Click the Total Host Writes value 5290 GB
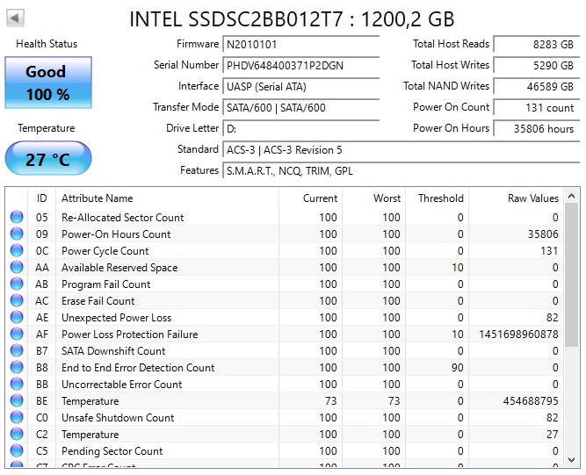586x475 pixels. coord(537,65)
